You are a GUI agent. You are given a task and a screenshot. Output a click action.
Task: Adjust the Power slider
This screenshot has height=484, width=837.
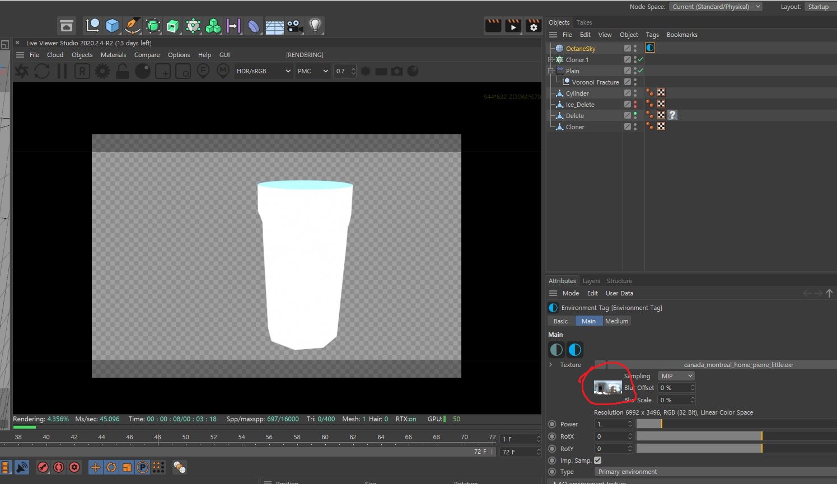(x=736, y=424)
